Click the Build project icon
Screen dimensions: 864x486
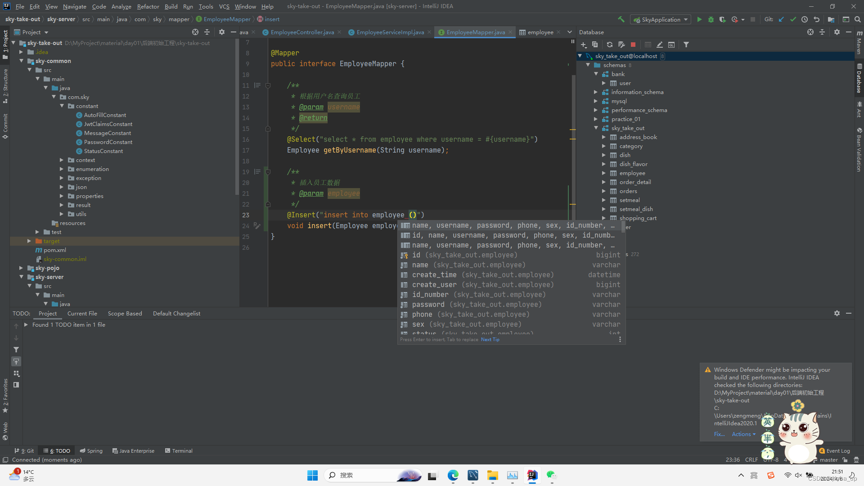click(622, 19)
